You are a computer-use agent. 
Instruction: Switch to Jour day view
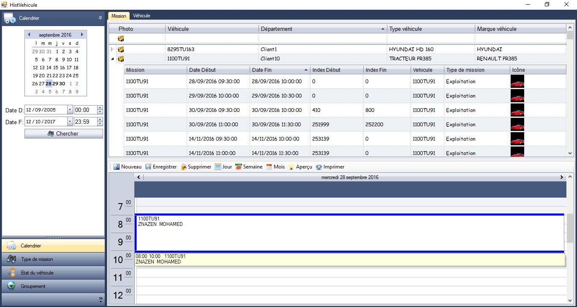218,167
